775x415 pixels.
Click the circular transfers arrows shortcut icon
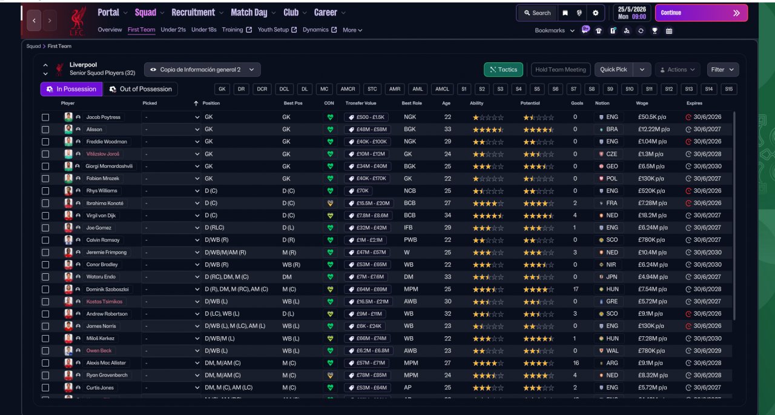tap(641, 31)
